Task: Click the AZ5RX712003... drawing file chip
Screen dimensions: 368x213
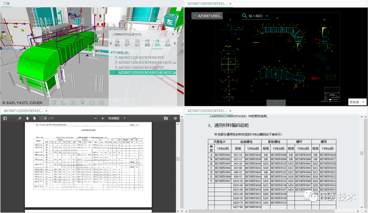Action: click(207, 16)
